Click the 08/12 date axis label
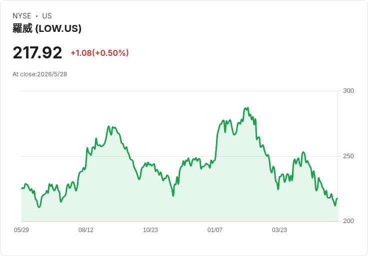This screenshot has height=256, width=368. [x=86, y=230]
